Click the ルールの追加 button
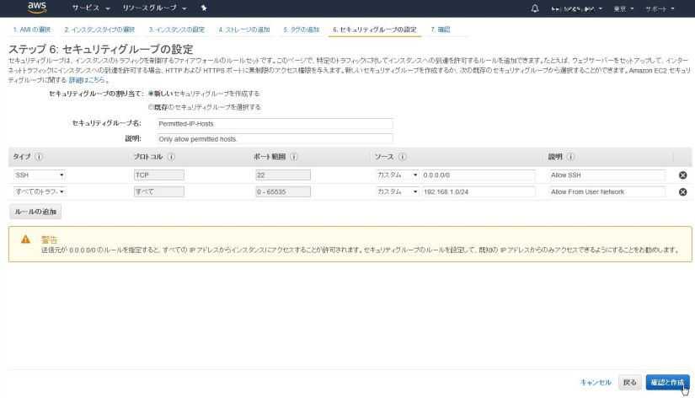 pyautogui.click(x=35, y=212)
